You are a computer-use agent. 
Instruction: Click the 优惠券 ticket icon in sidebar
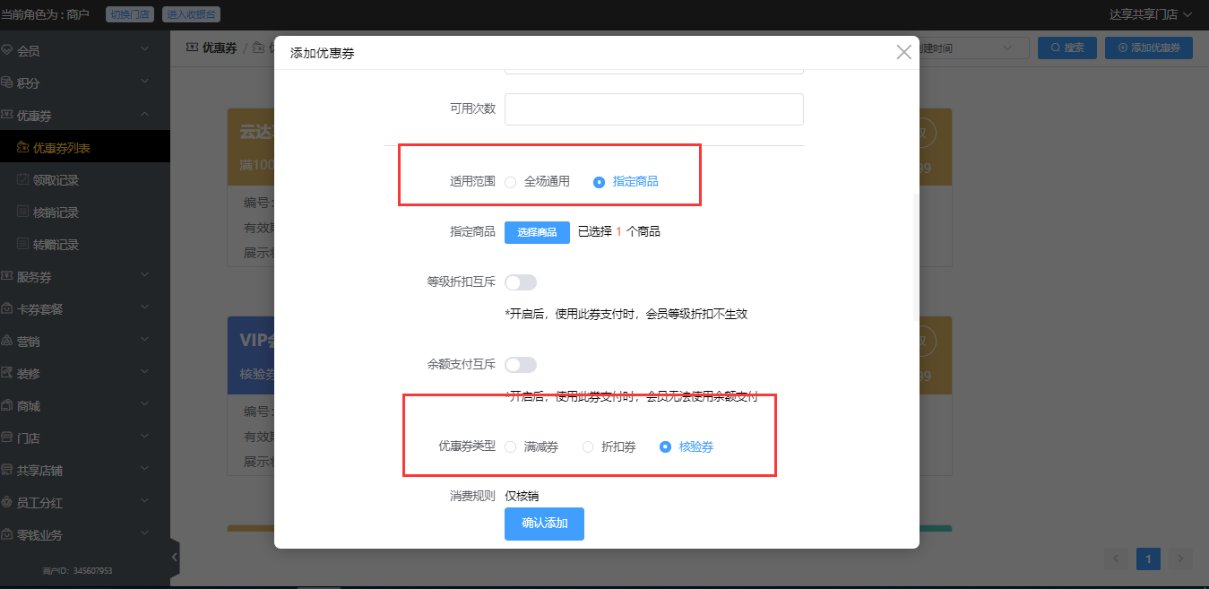pyautogui.click(x=7, y=116)
